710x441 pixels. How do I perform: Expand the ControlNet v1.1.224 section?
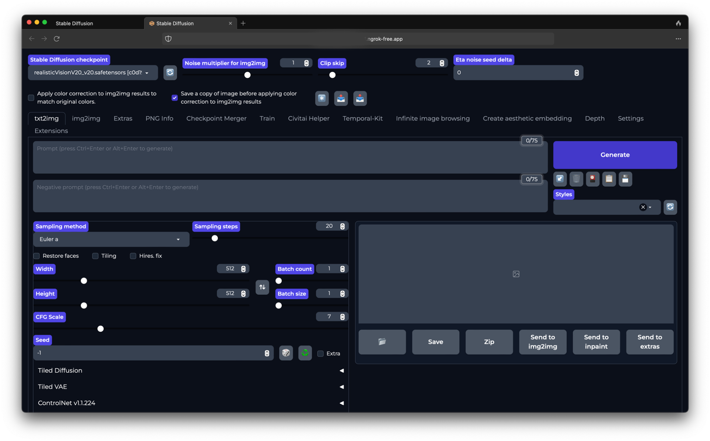pyautogui.click(x=190, y=403)
